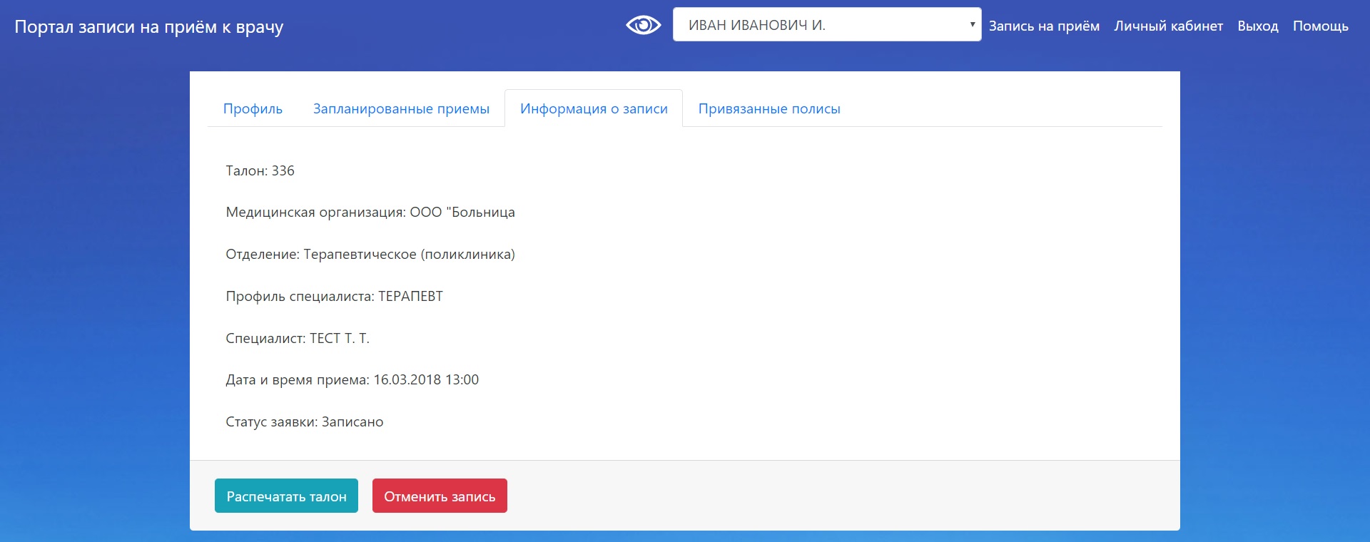Click the Статус заявки: Записано line
The image size is (1370, 542).
(x=304, y=422)
